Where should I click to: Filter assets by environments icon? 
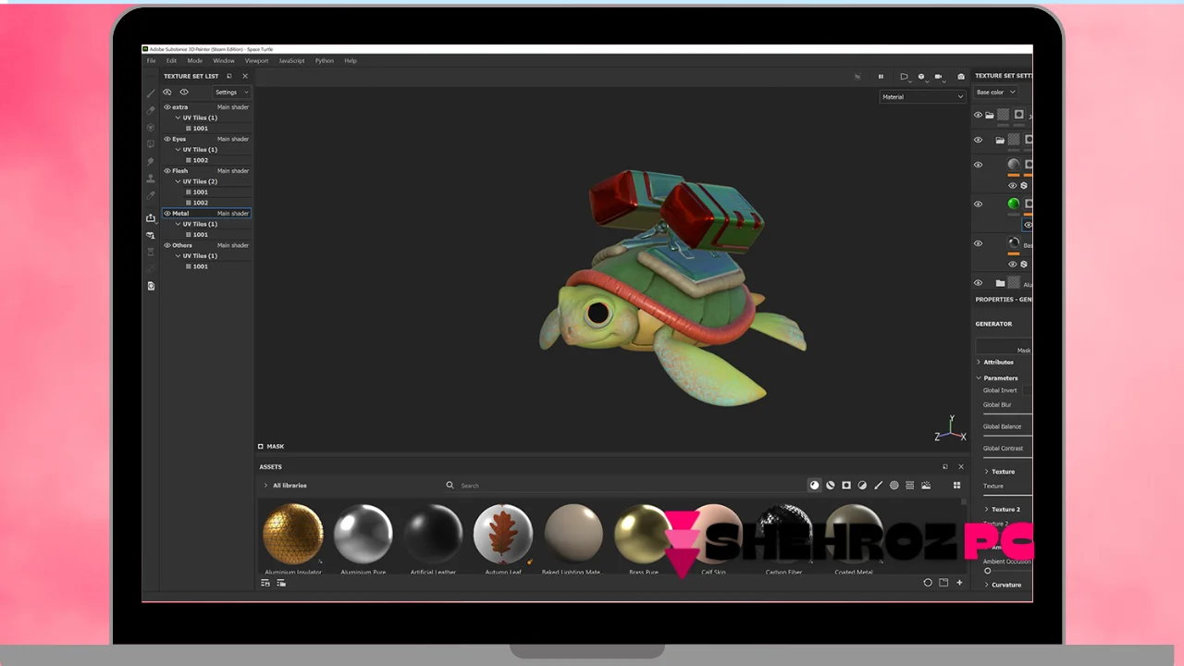[x=926, y=485]
